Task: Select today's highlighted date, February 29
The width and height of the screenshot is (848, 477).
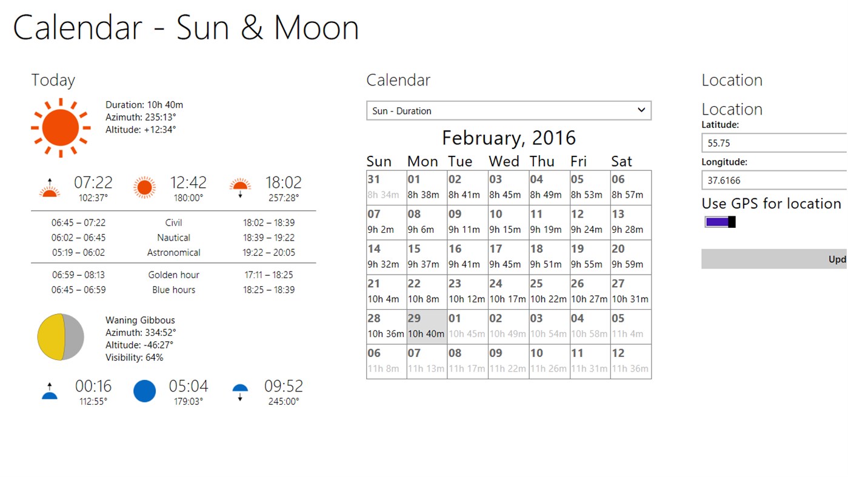Action: pyautogui.click(x=426, y=325)
